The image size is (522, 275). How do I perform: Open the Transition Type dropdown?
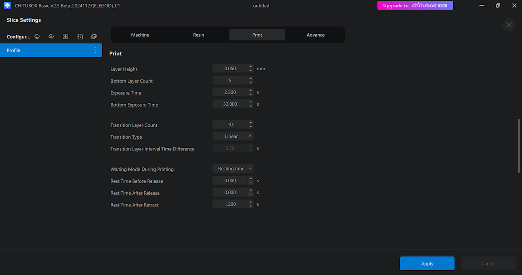233,136
